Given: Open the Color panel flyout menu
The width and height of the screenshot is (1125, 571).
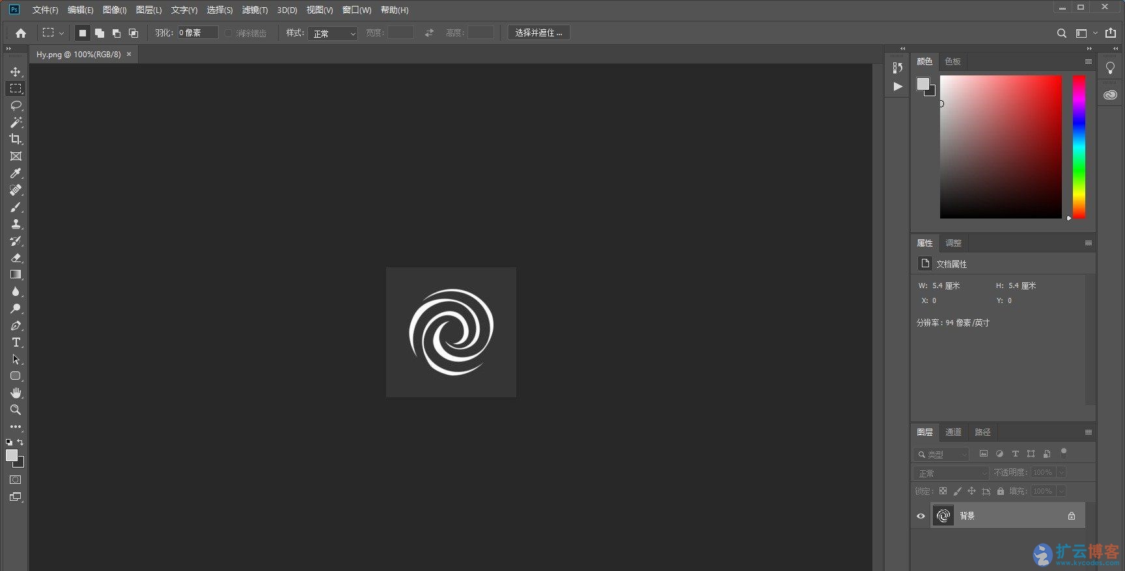Looking at the screenshot, I should coord(1088,61).
